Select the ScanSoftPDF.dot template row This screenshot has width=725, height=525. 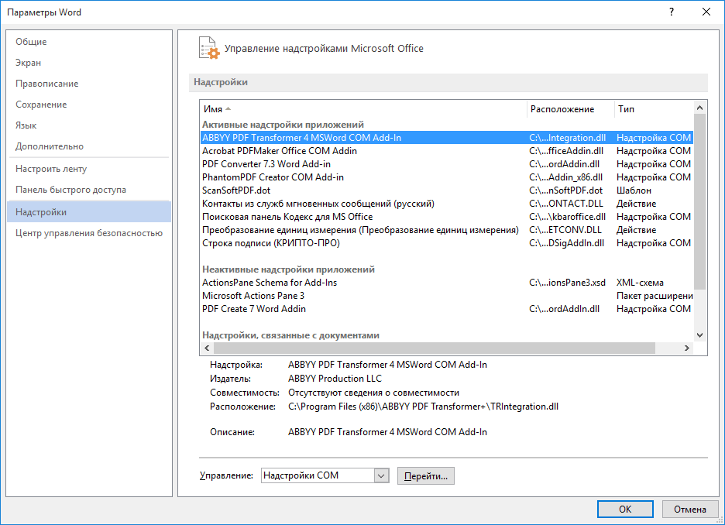(x=447, y=190)
